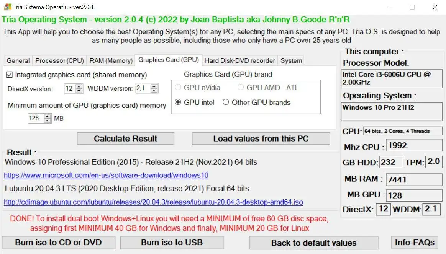
Task: Open the Hard Disk-DVD recorder tab
Action: (x=239, y=60)
